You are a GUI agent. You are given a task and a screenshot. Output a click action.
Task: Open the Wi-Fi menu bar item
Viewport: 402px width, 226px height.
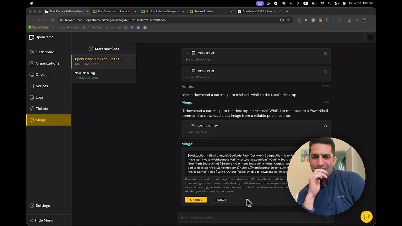pyautogui.click(x=322, y=3)
